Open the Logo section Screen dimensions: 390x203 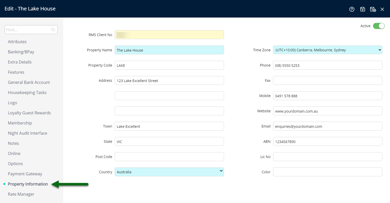[12, 103]
